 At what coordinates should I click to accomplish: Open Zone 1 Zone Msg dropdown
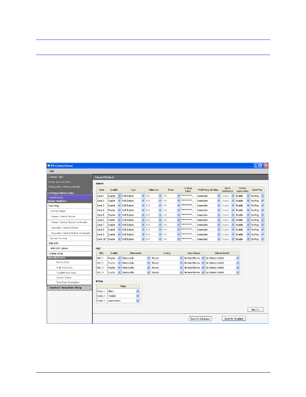coord(262,196)
